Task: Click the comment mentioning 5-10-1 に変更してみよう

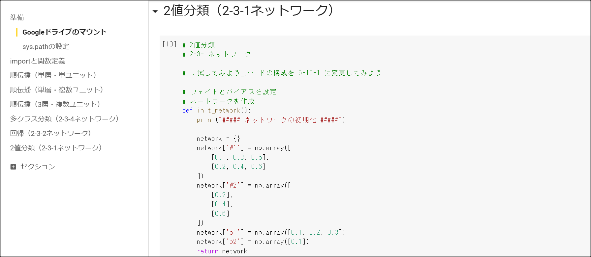Action: tap(282, 73)
